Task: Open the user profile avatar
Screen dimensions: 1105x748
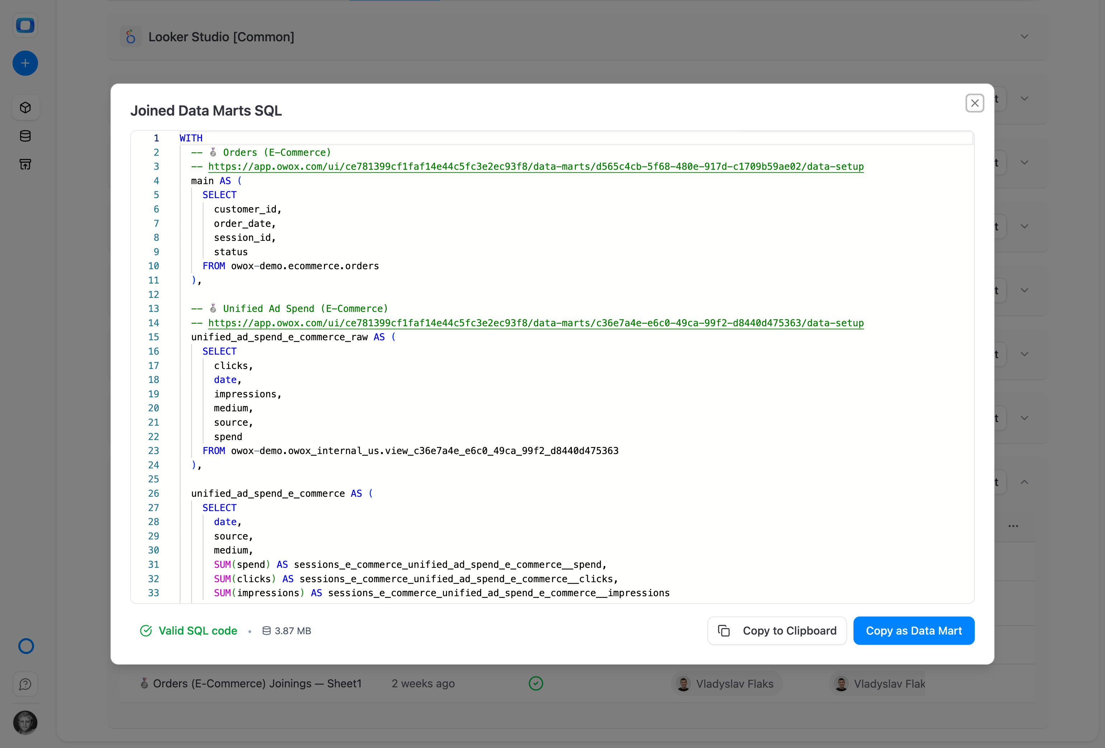Action: pyautogui.click(x=25, y=722)
